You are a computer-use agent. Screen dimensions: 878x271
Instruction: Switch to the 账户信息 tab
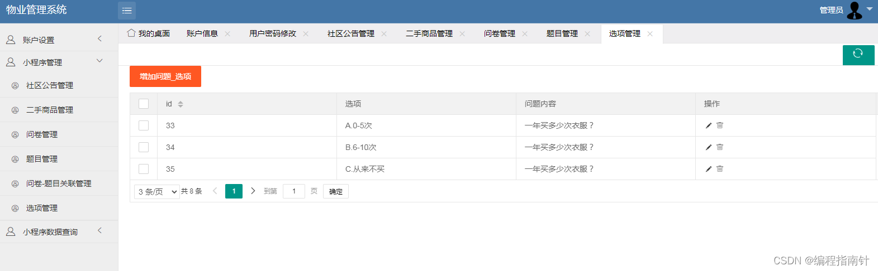point(202,33)
